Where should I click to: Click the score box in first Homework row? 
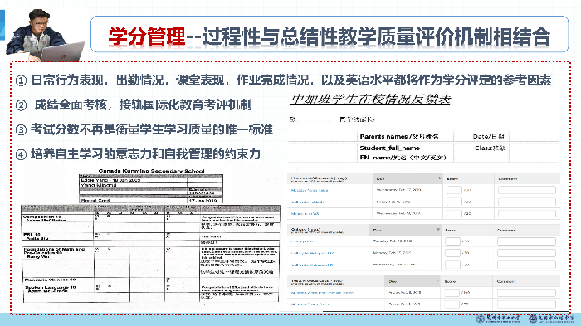point(454,190)
